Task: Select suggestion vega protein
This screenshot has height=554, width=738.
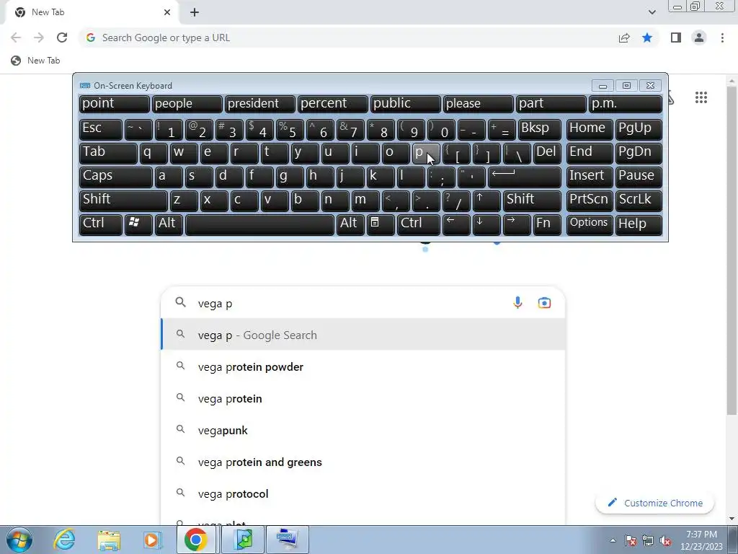Action: coord(363,398)
